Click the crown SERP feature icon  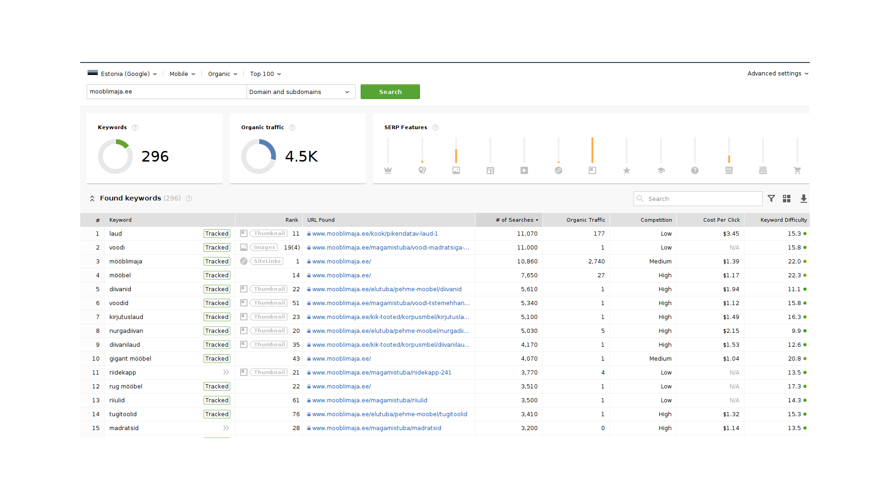click(388, 170)
